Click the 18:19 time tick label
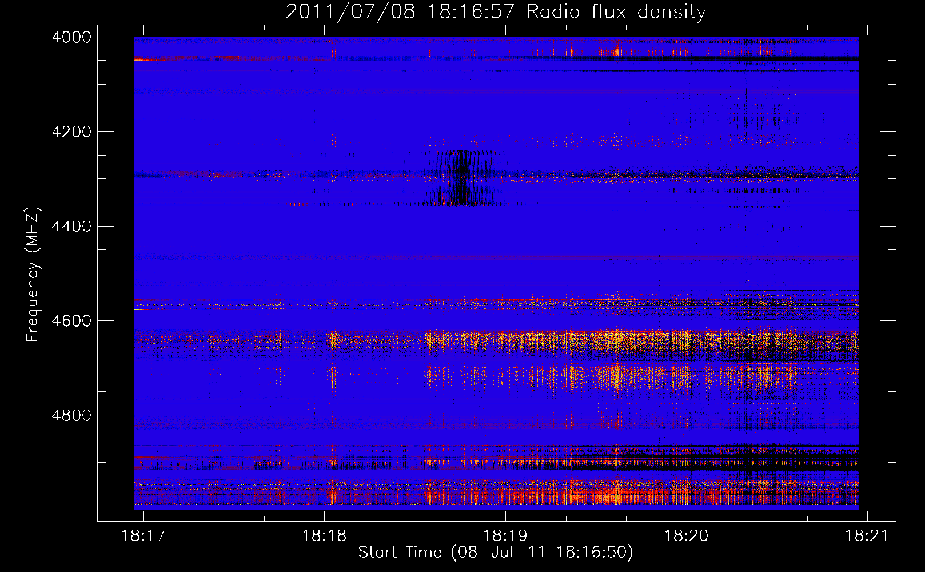 point(505,535)
